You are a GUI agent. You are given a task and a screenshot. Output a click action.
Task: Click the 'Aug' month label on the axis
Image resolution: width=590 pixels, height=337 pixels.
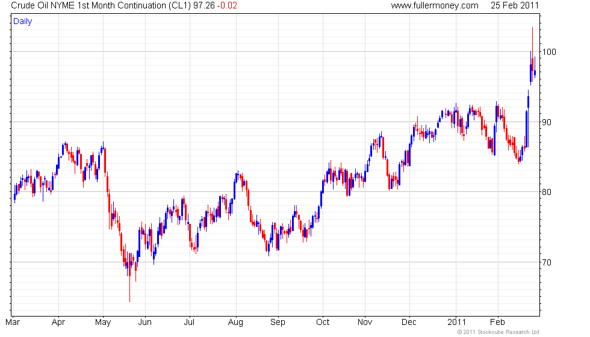click(x=236, y=323)
